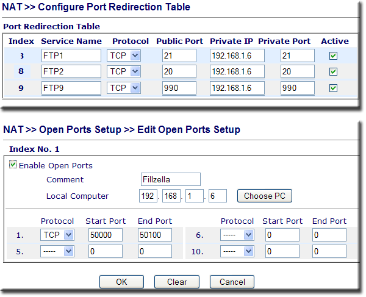Viewport: 366px width, 297px height.
Task: Click the FTP1 Service Name field
Action: pos(71,55)
